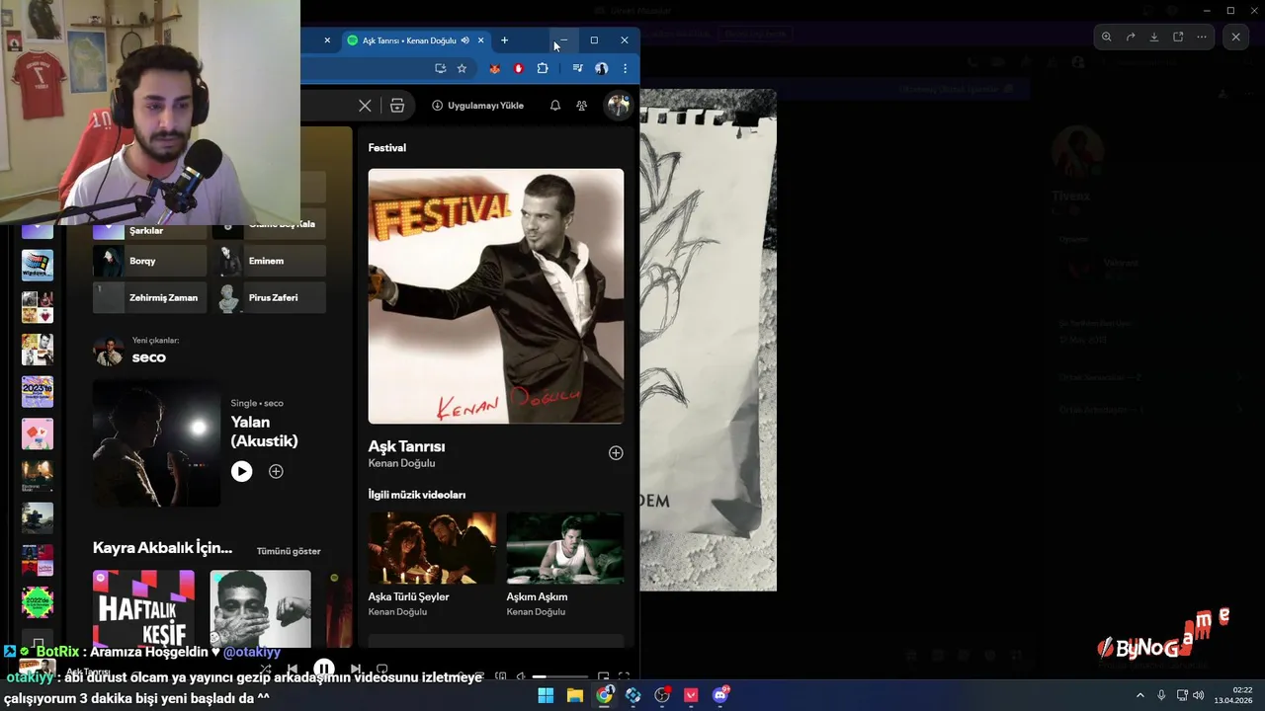Bookmark this page with the star icon
This screenshot has width=1265, height=711.
tap(462, 68)
